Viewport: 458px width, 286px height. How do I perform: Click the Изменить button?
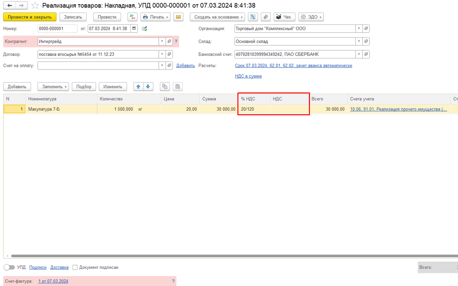pos(113,87)
